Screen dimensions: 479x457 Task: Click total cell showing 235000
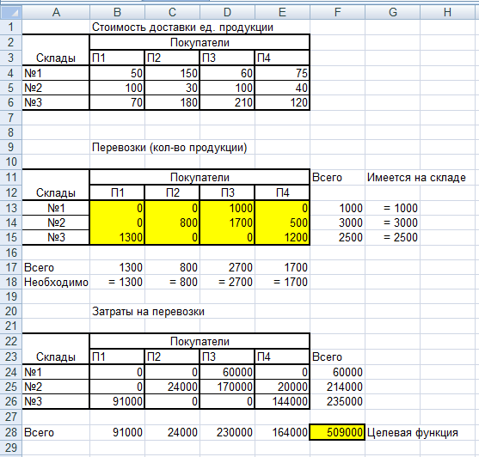tap(337, 401)
